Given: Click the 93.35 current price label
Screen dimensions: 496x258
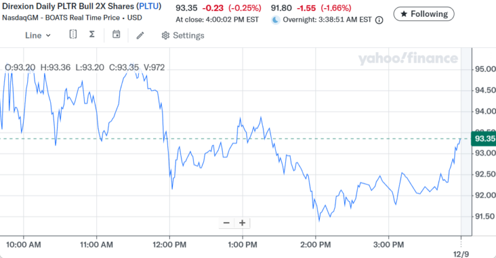Looking at the screenshot, I should pos(484,138).
